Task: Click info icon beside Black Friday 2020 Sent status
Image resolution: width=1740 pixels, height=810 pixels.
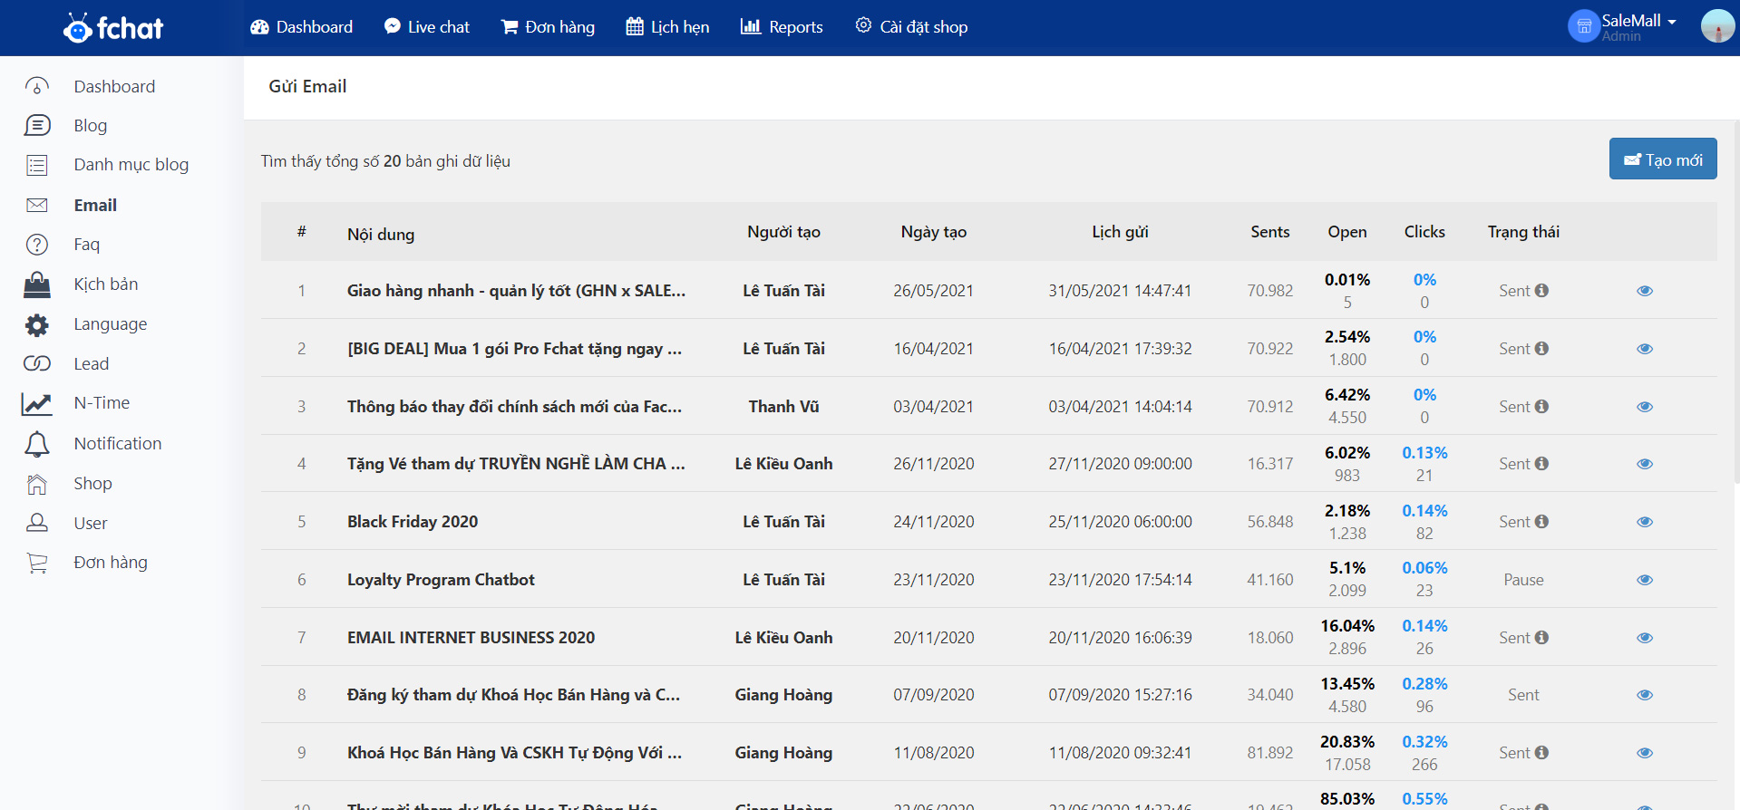Action: pyautogui.click(x=1541, y=522)
